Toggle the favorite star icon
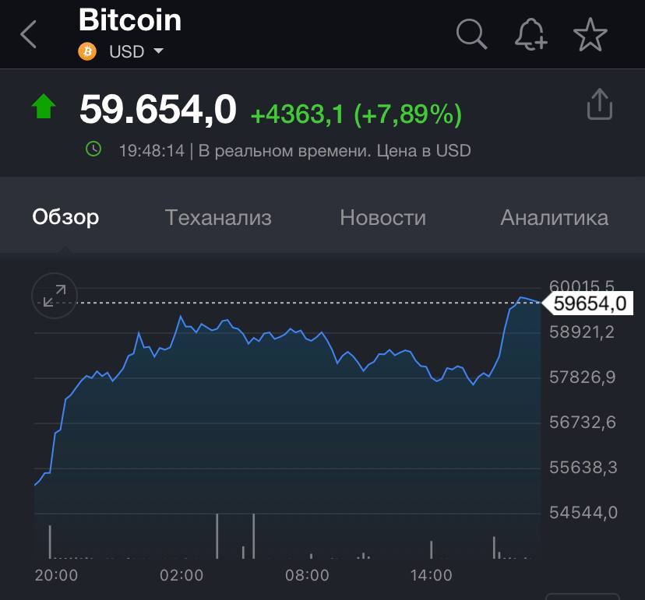 tap(590, 34)
